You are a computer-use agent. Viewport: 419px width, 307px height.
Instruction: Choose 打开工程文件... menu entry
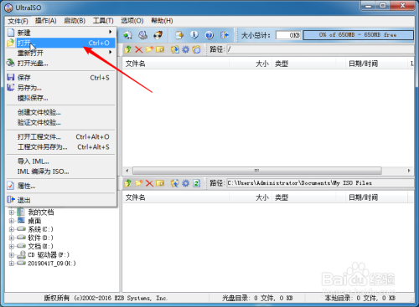60,136
